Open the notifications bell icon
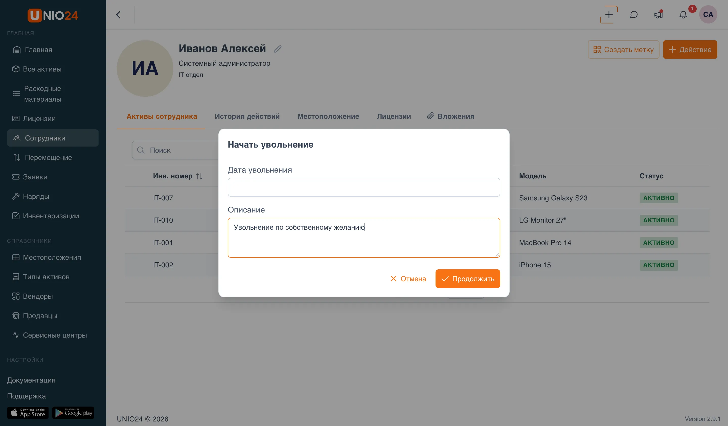This screenshot has height=426, width=728. pyautogui.click(x=683, y=15)
